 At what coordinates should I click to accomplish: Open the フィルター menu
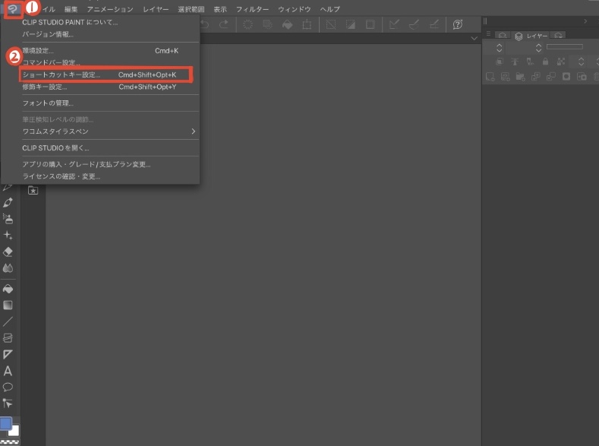[x=252, y=9]
